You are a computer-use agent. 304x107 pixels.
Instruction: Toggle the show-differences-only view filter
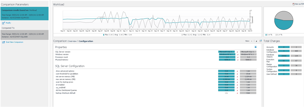pyautogui.click(x=256, y=41)
